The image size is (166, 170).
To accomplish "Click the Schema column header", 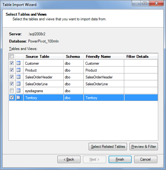I will [x=73, y=56].
